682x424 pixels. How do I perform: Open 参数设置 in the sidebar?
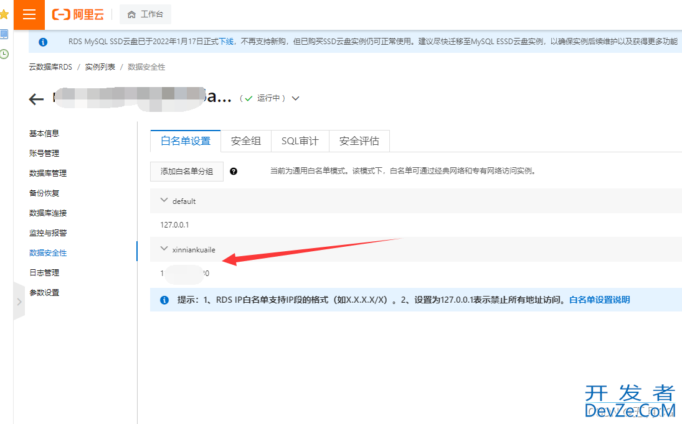44,293
